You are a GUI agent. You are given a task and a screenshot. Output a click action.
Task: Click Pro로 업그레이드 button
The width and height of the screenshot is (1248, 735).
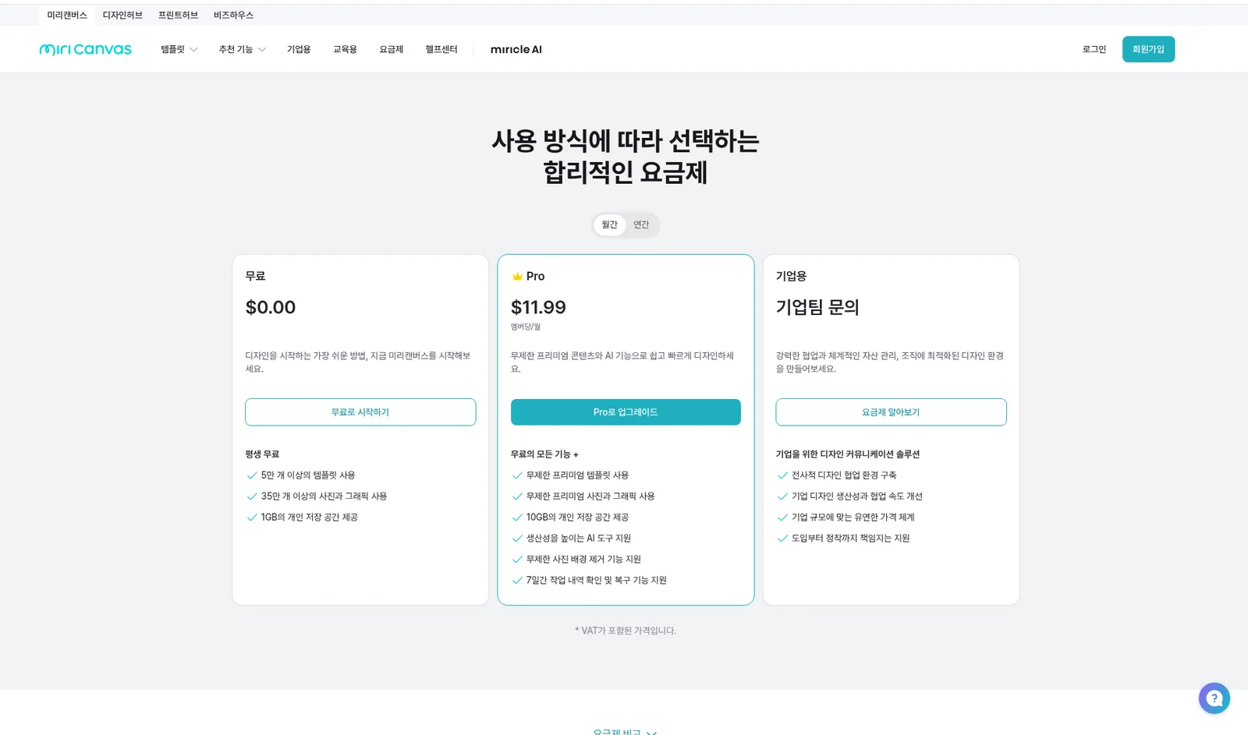tap(626, 412)
